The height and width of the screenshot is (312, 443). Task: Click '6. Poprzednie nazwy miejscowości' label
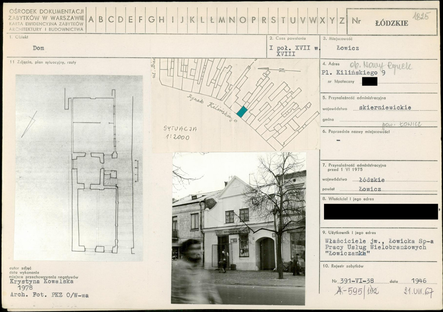tap(356, 131)
